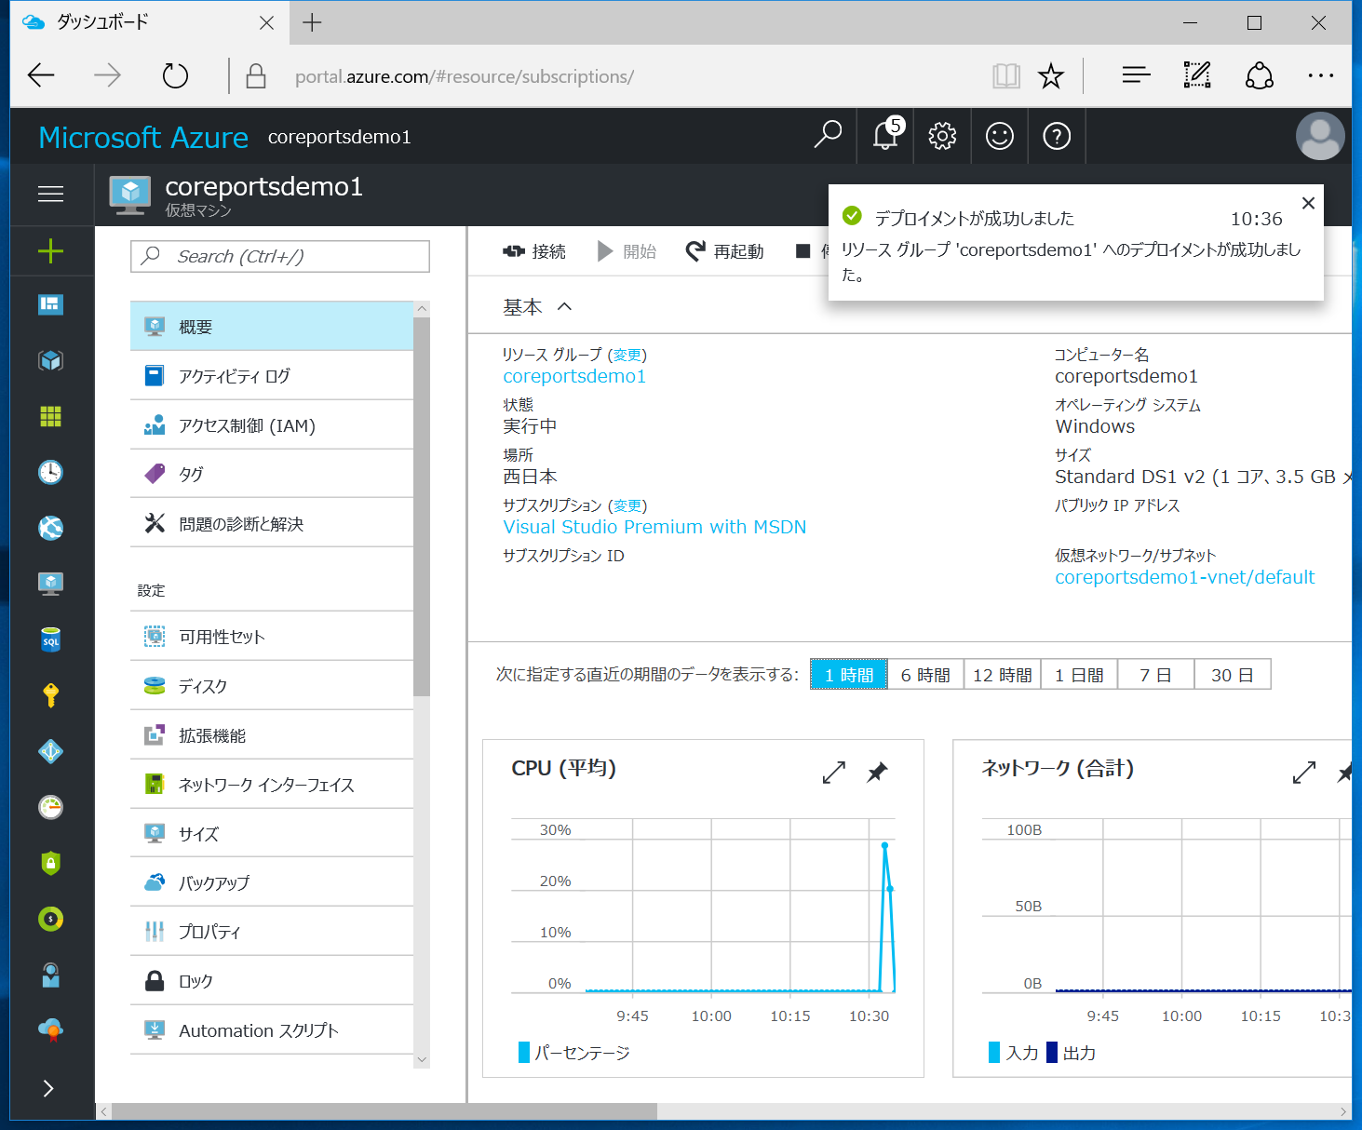
Task: Open バックアップ settings item
Action: [x=272, y=882]
